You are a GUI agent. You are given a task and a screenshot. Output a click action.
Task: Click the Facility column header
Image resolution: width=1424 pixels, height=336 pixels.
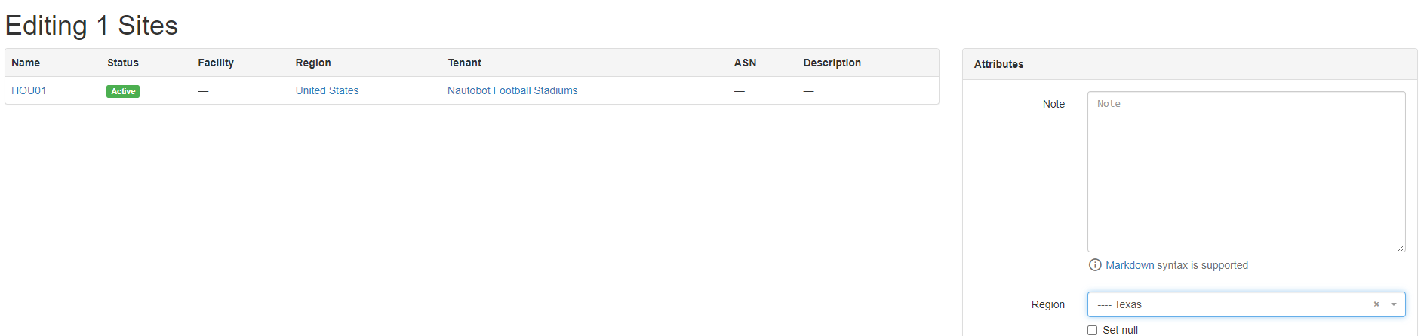[x=216, y=63]
